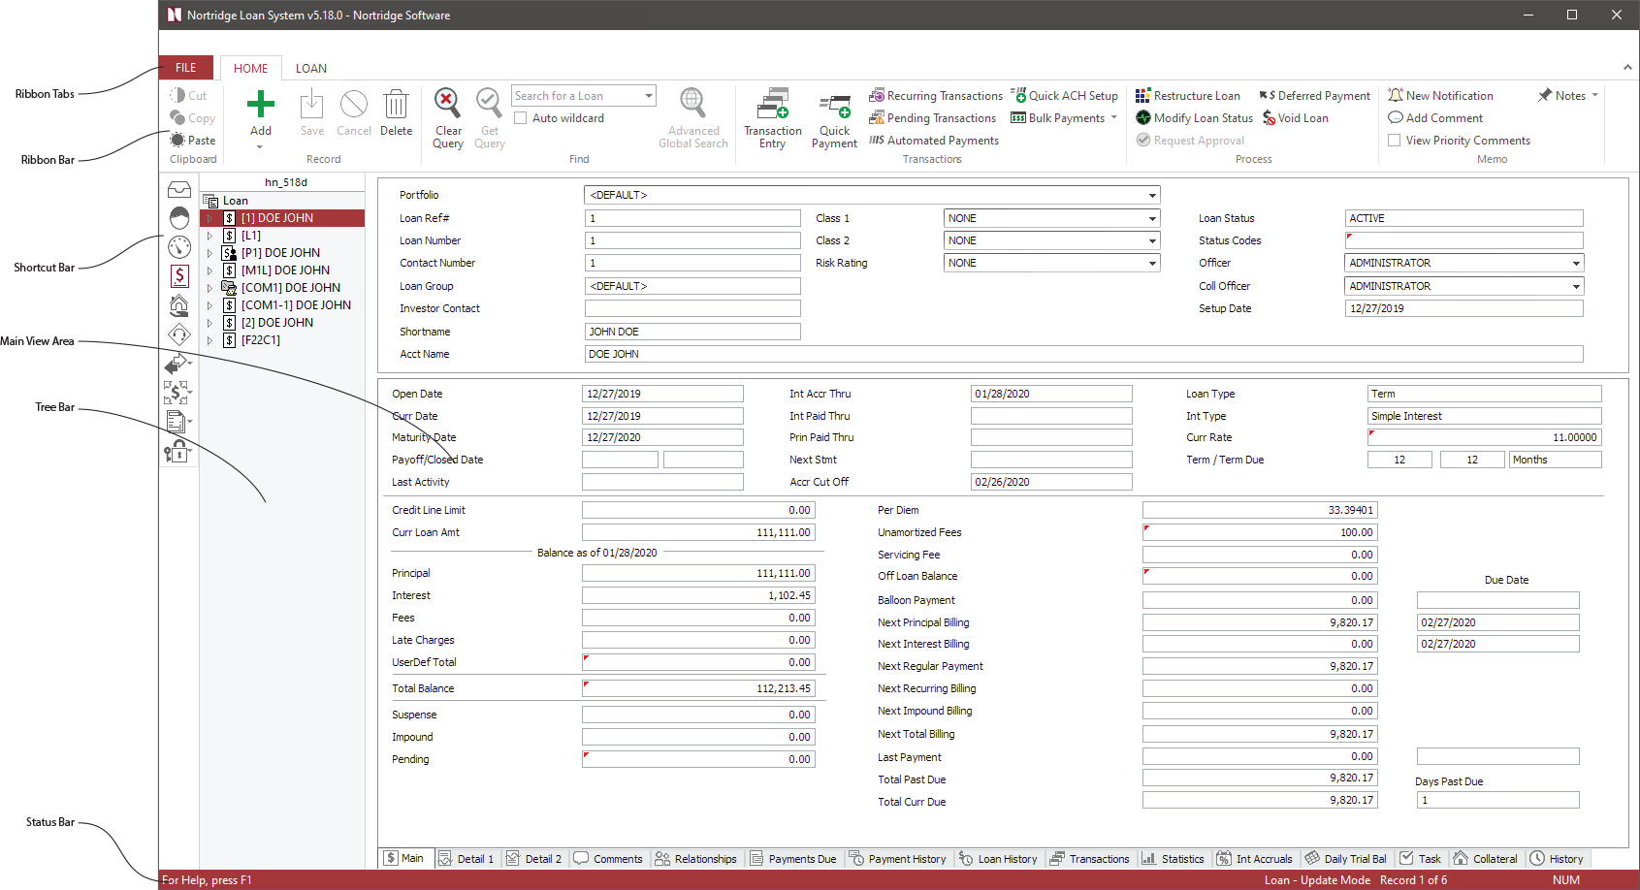The height and width of the screenshot is (890, 1640).
Task: Click the green Add record icon
Action: 260,104
